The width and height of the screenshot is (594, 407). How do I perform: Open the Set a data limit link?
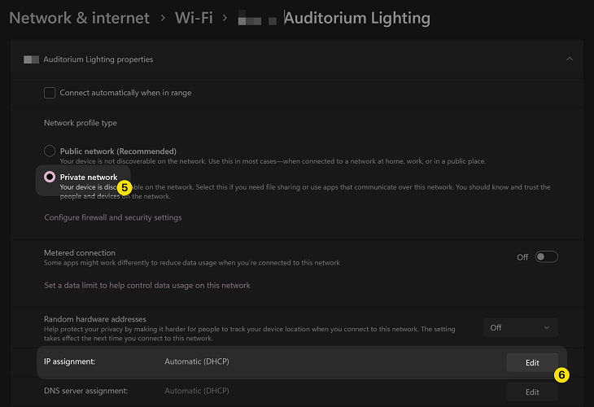click(x=146, y=285)
